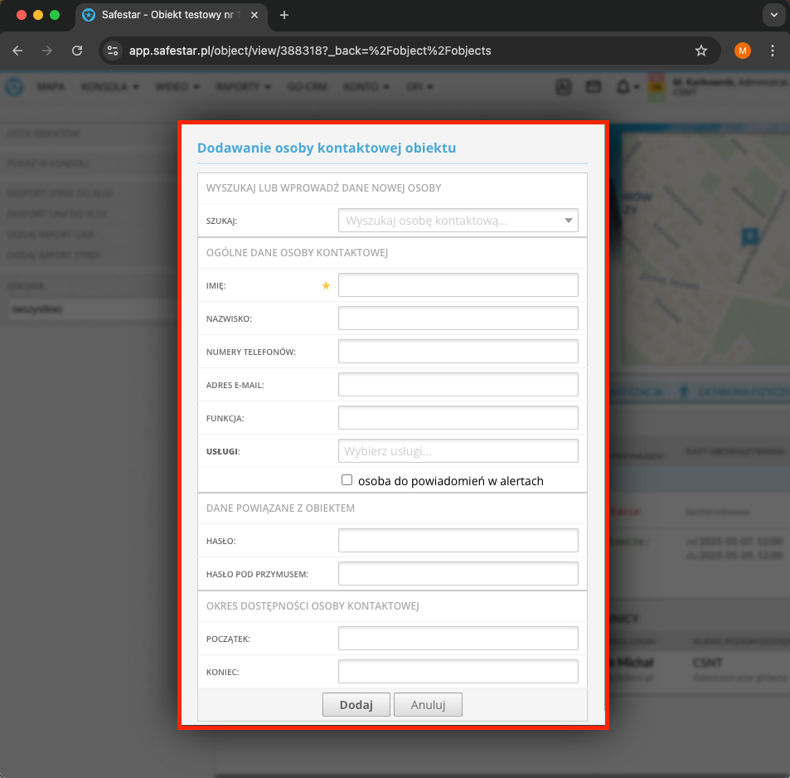The height and width of the screenshot is (778, 790).
Task: Open the Chrome profile avatar
Action: pos(742,51)
